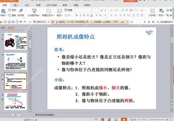This screenshot has width=174, height=121.
Task: Expand the numbered list dropdown arrow
Action: 119,10
